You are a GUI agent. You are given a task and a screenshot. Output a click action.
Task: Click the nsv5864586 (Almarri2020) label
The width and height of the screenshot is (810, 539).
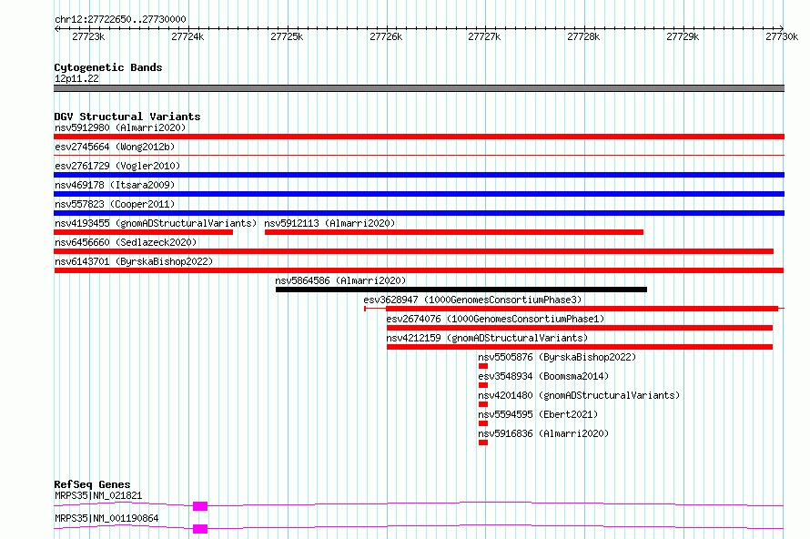(x=340, y=280)
